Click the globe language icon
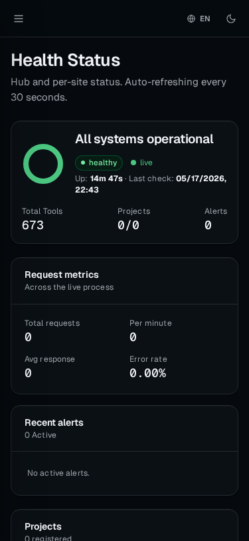 click(191, 19)
